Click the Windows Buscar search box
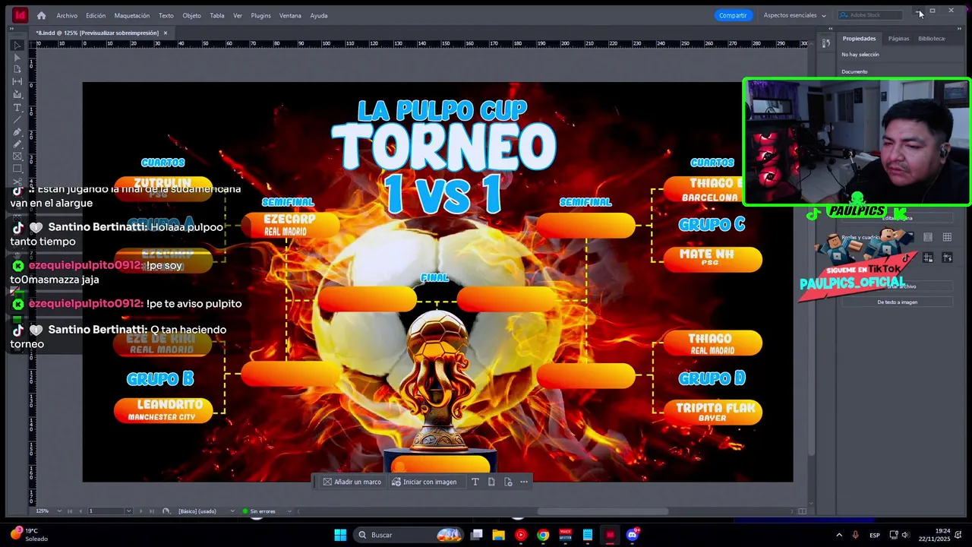This screenshot has width=972, height=547. (x=409, y=535)
